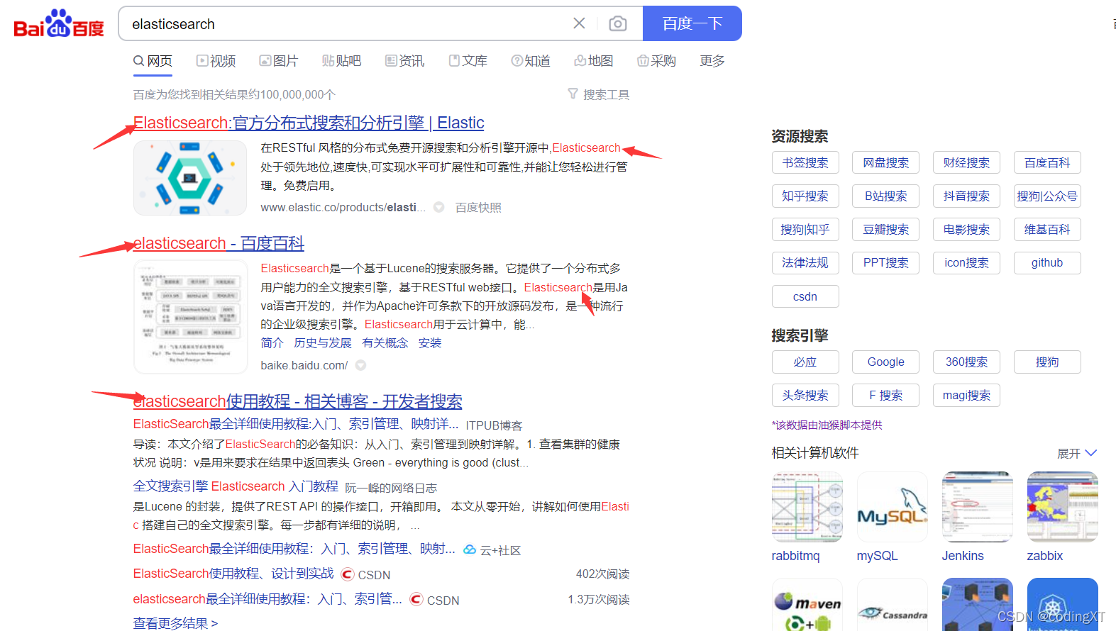This screenshot has height=631, width=1116.
Task: Open the Jenkins thumbnail
Action: click(x=978, y=507)
